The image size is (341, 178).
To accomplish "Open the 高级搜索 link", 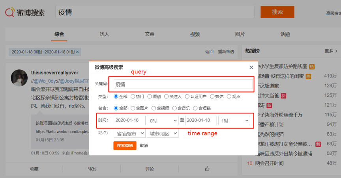I will point(334,13).
